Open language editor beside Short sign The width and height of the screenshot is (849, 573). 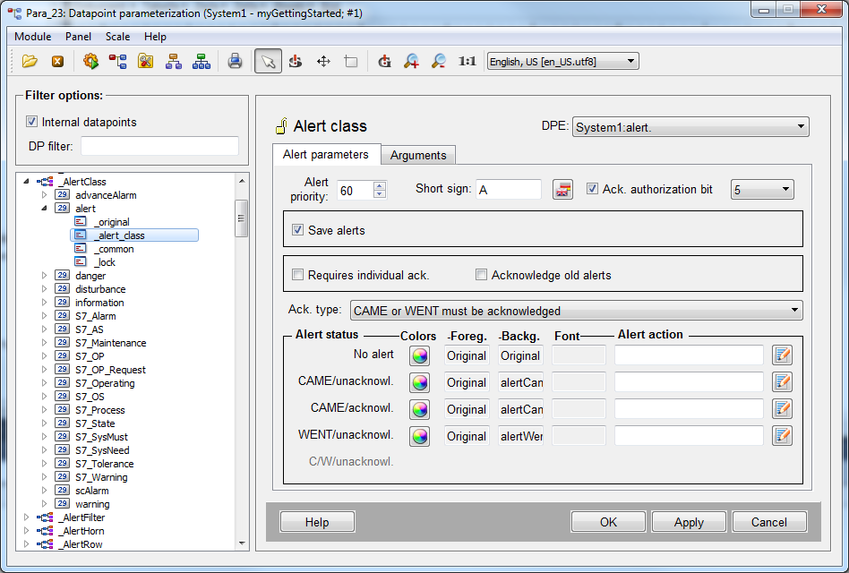click(562, 190)
